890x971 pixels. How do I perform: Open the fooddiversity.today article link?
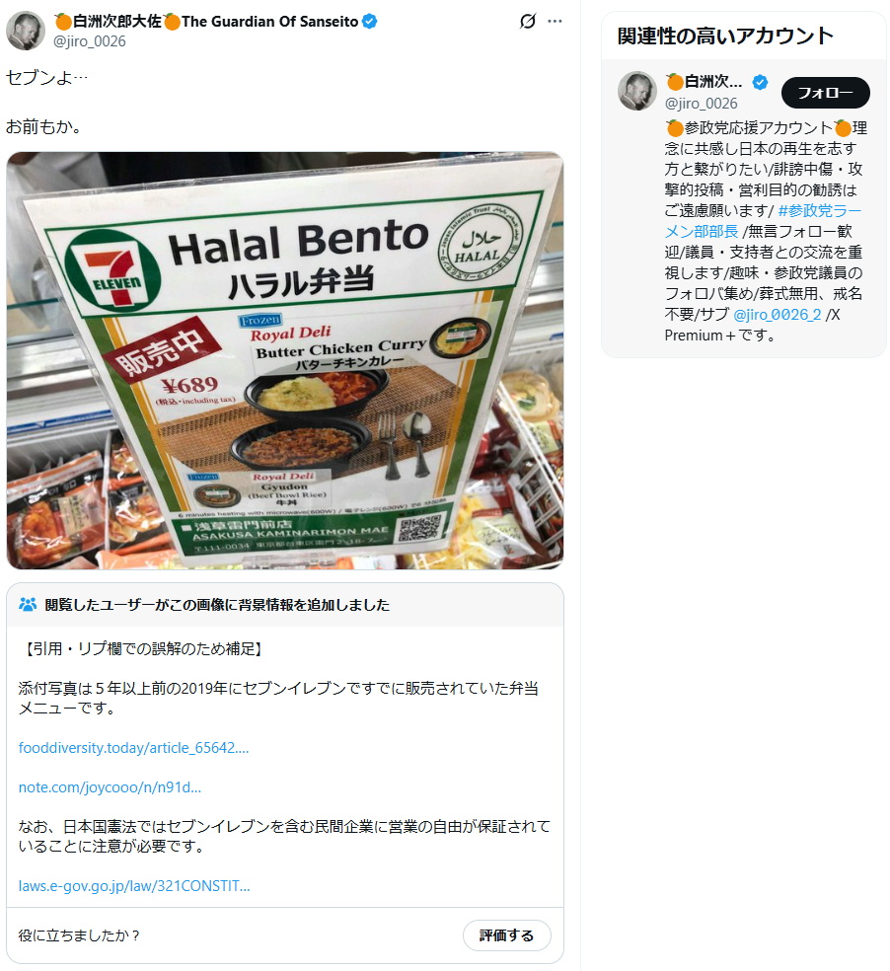point(133,747)
